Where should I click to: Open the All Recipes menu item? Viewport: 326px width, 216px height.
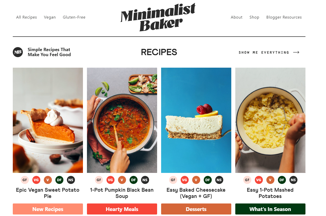tap(27, 17)
